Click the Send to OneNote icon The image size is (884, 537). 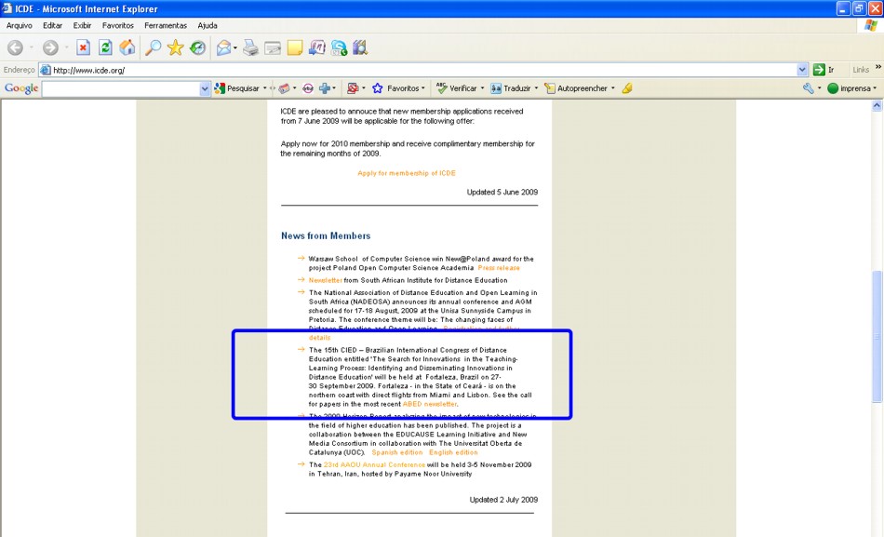click(x=316, y=48)
